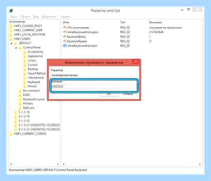
Task: Click the Тип column header
Action: (x=123, y=22)
